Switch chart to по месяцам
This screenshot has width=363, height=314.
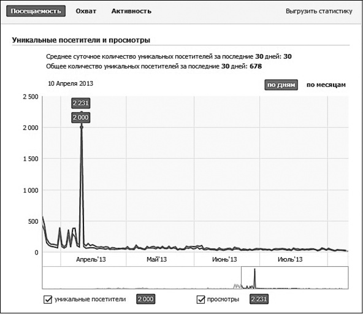(326, 85)
